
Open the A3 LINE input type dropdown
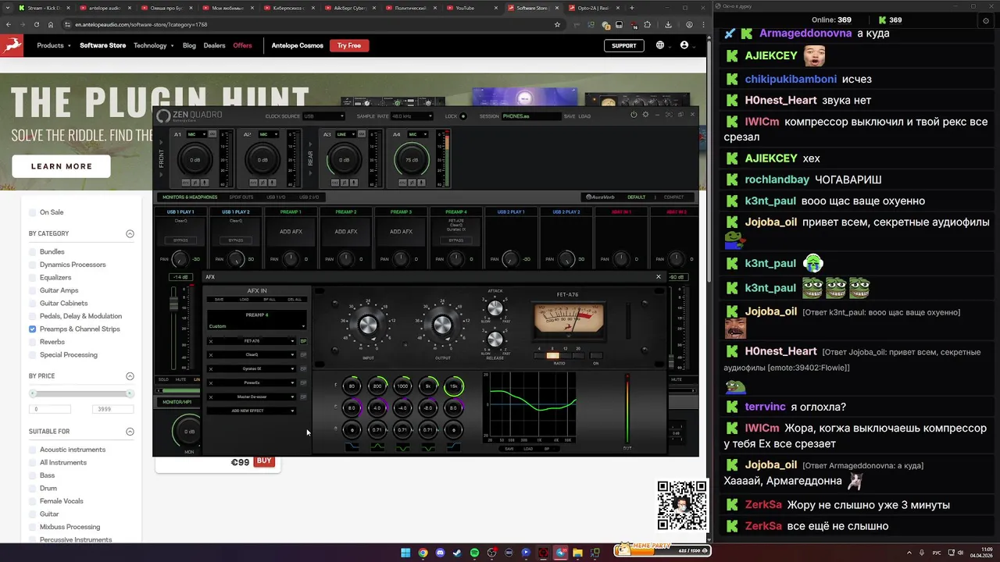pyautogui.click(x=348, y=134)
